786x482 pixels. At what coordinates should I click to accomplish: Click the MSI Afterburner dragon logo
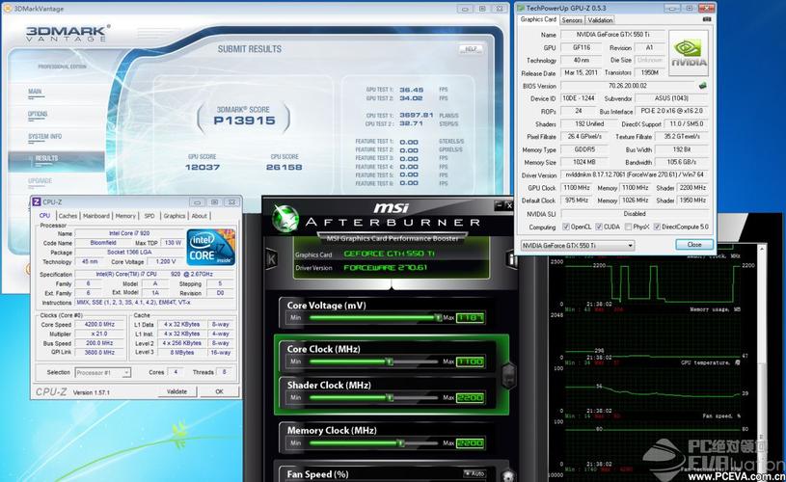(285, 219)
